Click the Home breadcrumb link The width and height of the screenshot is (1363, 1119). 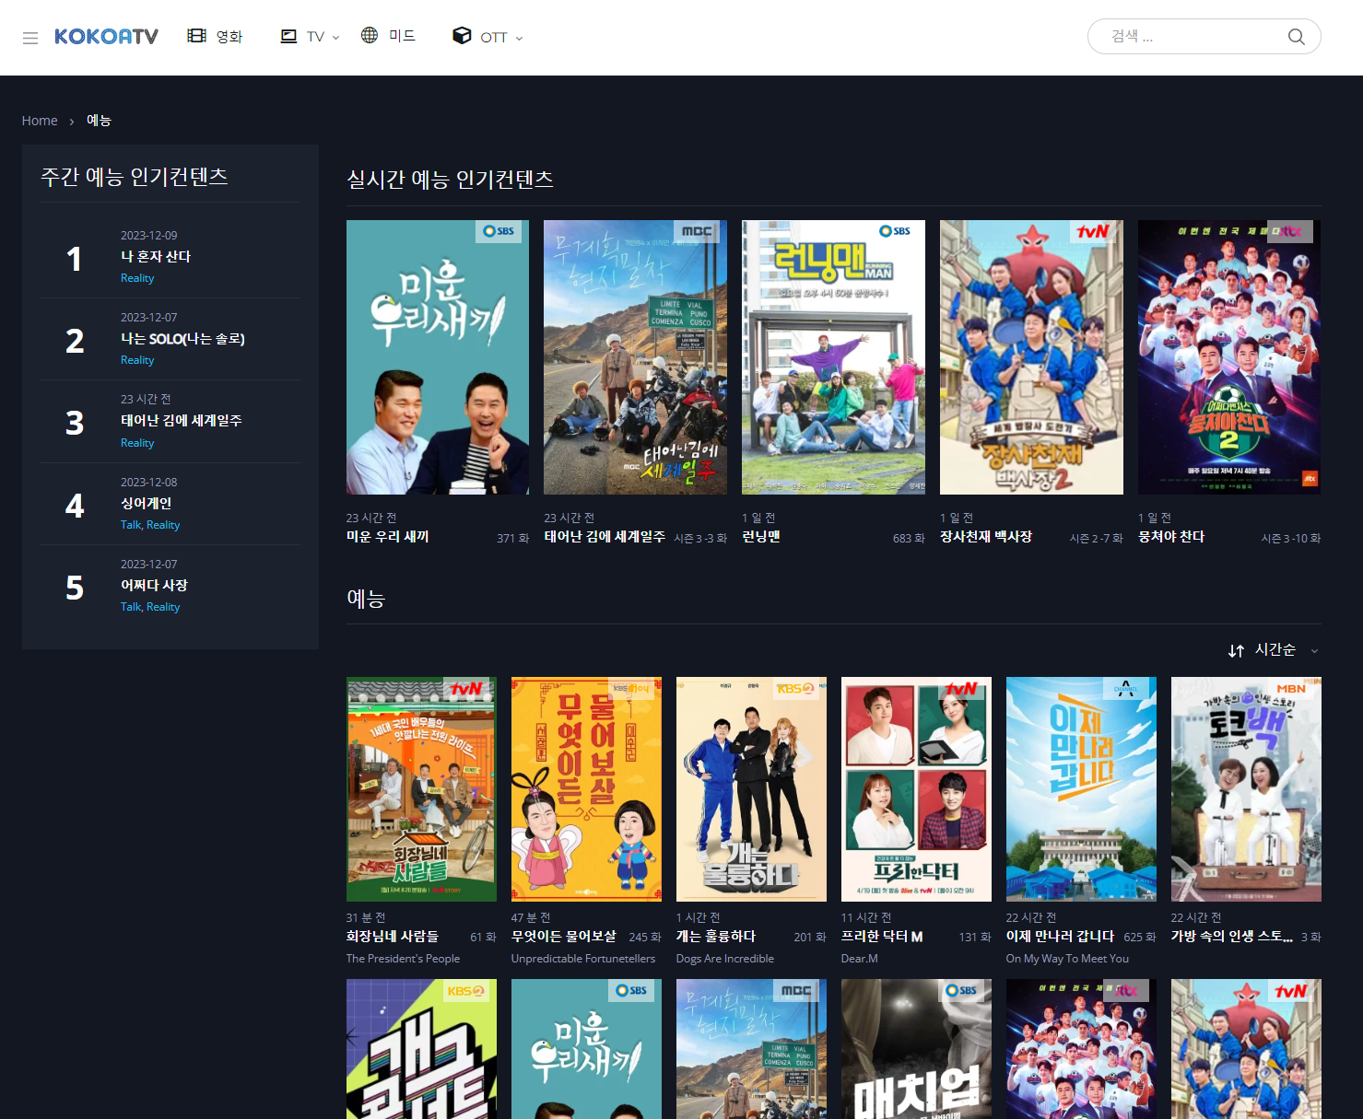tap(40, 120)
